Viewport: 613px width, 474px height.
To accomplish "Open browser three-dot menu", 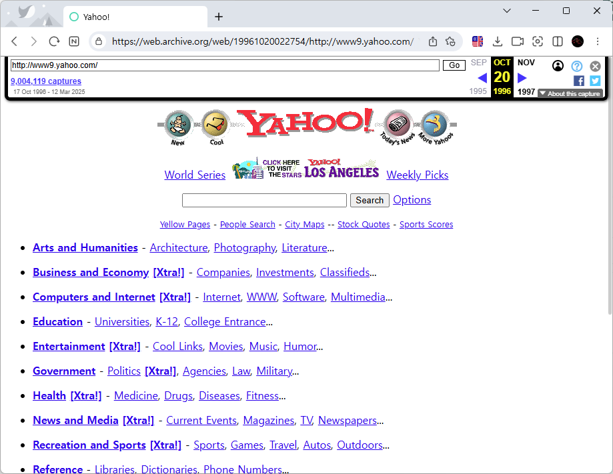I will [x=598, y=41].
